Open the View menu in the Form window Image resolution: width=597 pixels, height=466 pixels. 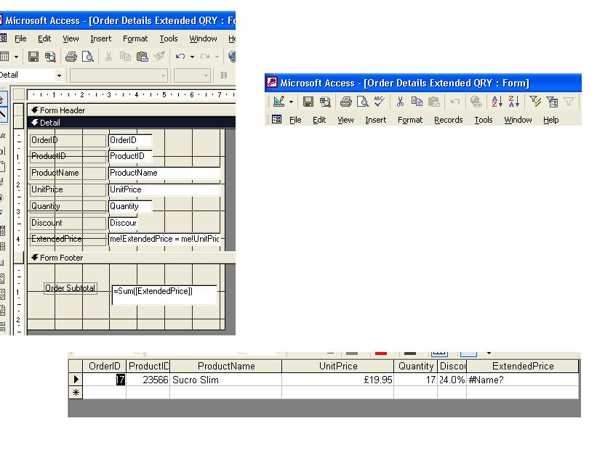click(x=345, y=120)
